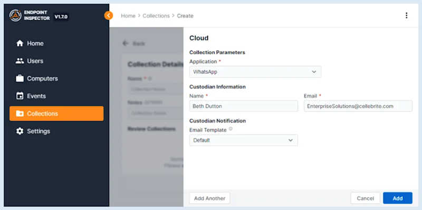Click the Events calendar icon in the sidebar
This screenshot has height=210, width=422.
point(20,96)
